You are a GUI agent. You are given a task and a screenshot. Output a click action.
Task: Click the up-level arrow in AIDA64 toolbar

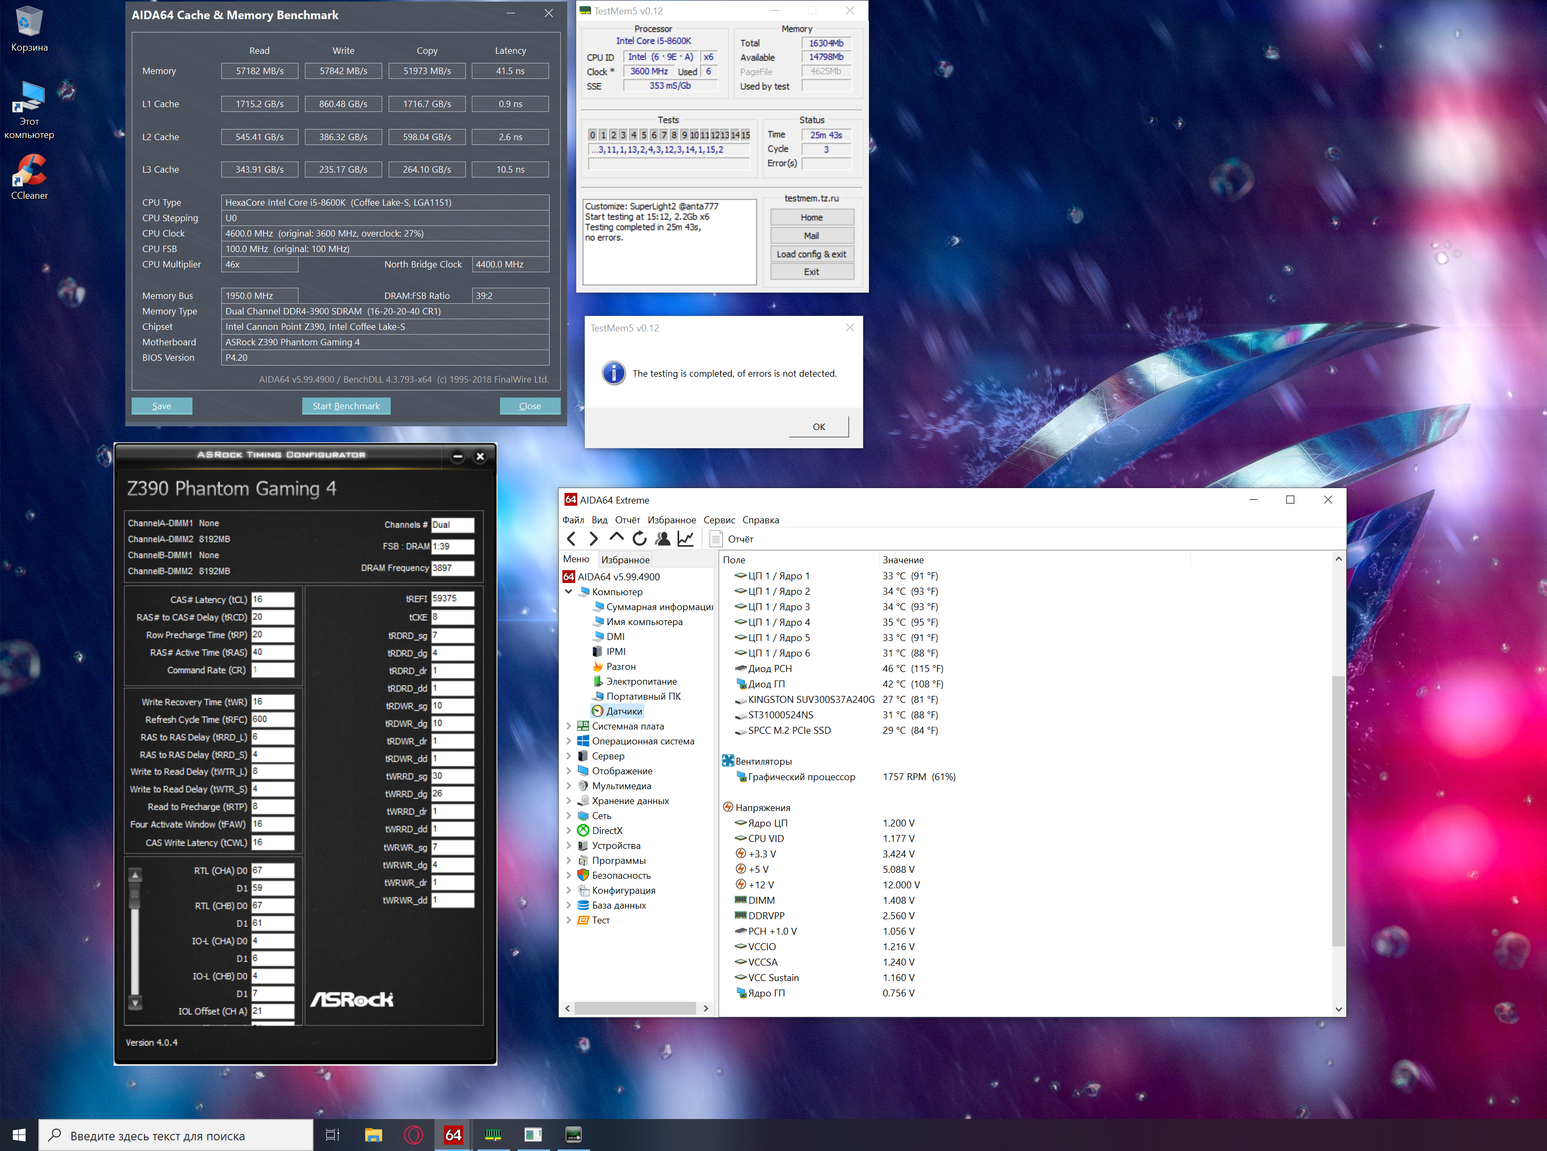[x=616, y=537]
